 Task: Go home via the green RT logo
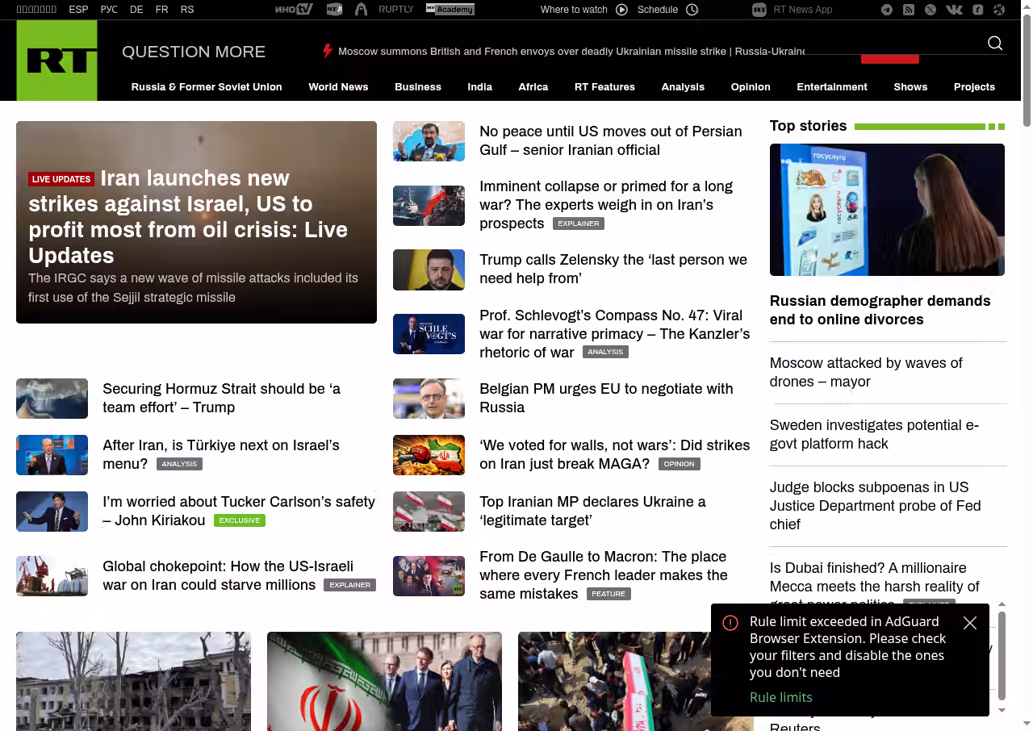[x=56, y=61]
